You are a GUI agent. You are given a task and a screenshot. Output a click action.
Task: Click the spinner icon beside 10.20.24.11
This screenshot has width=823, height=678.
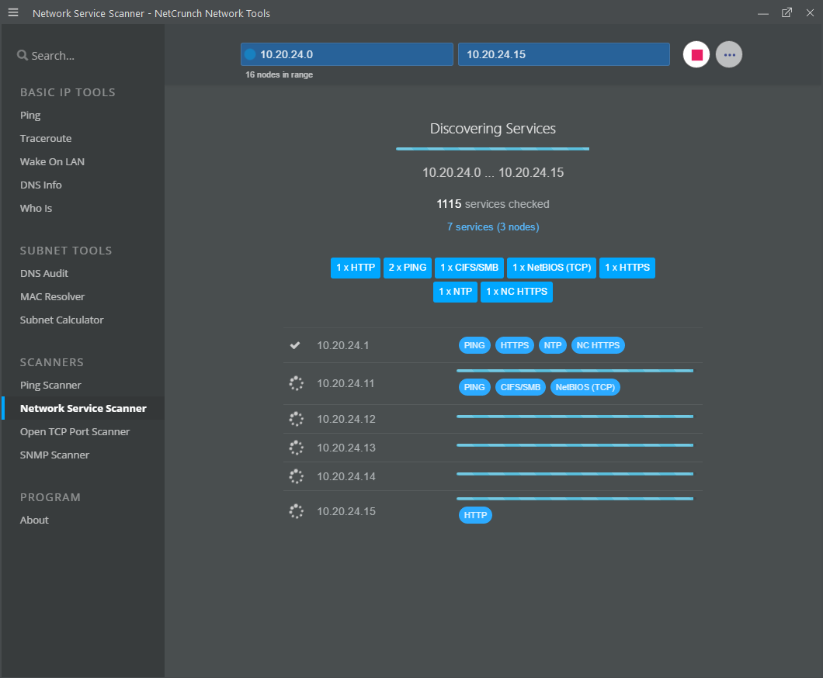pyautogui.click(x=296, y=383)
